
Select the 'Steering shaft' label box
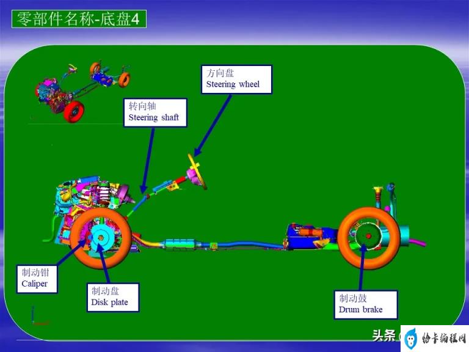155,112
